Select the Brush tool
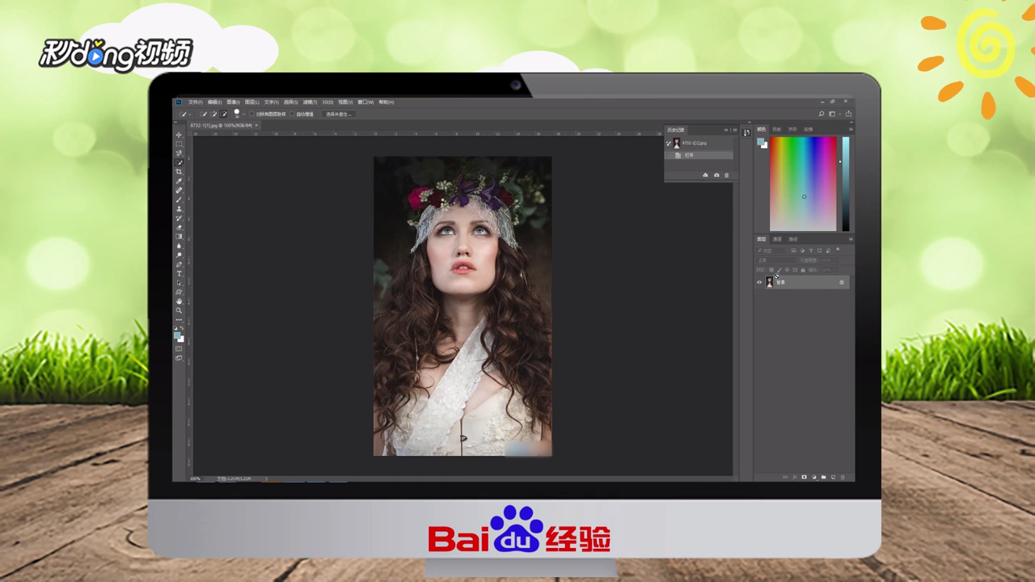Image resolution: width=1035 pixels, height=582 pixels. (x=179, y=200)
